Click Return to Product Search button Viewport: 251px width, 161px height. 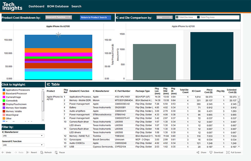(x=95, y=17)
